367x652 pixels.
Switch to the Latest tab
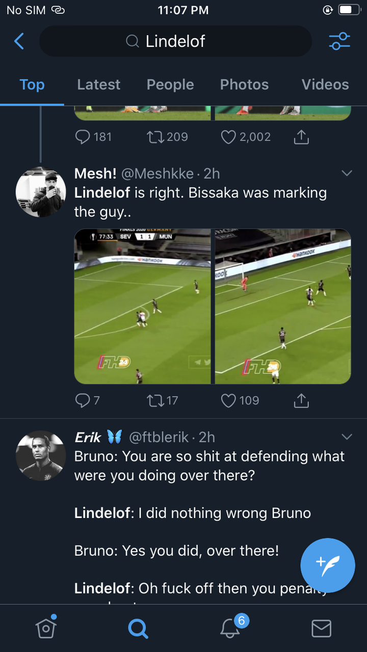99,85
